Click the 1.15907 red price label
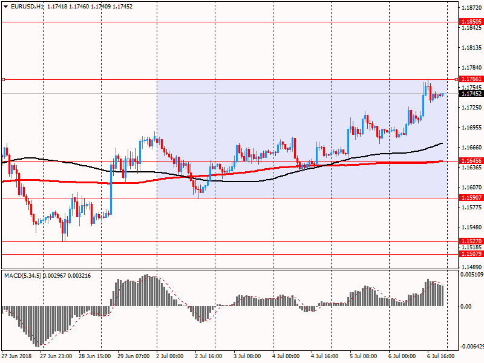Screen dimensions: 484x363 click(x=471, y=198)
